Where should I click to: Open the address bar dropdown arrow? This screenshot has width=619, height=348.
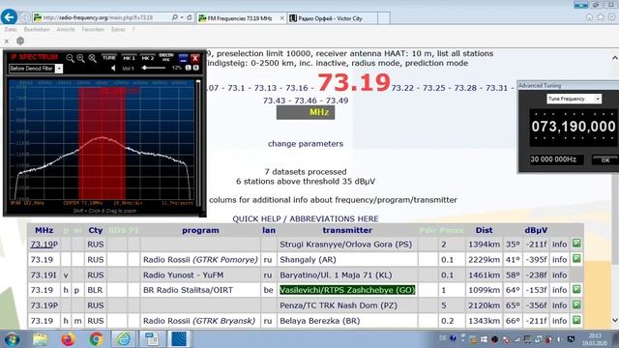click(182, 17)
